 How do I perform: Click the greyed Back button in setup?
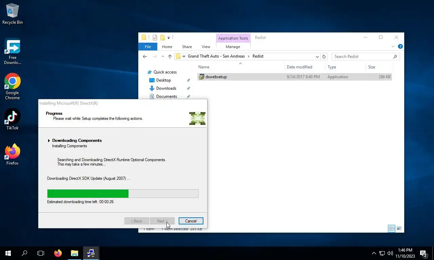[x=137, y=221]
